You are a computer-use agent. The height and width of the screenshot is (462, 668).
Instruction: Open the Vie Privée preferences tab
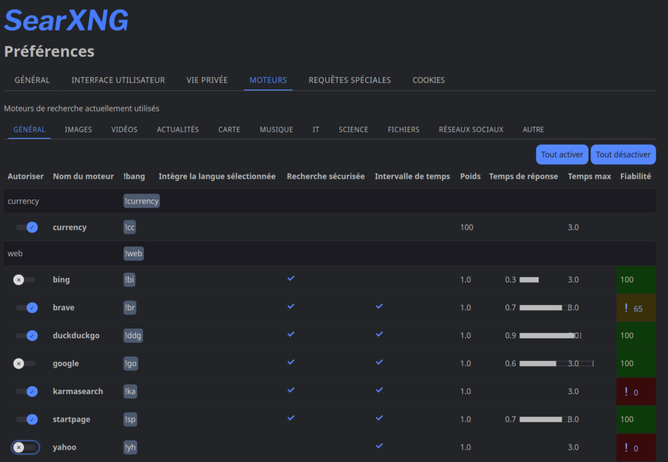pyautogui.click(x=207, y=80)
